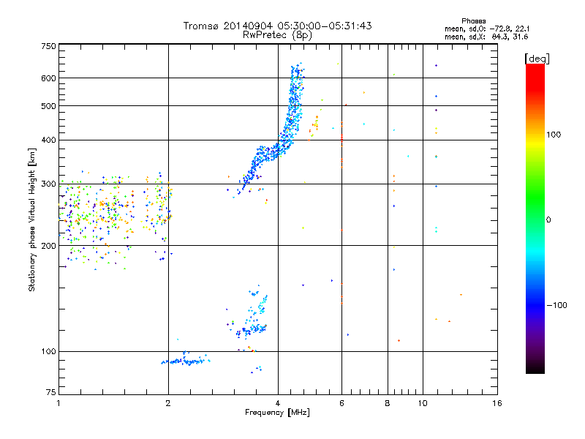585x439 pixels.
Task: Click the y-axis label '500'
Action: tap(48, 106)
